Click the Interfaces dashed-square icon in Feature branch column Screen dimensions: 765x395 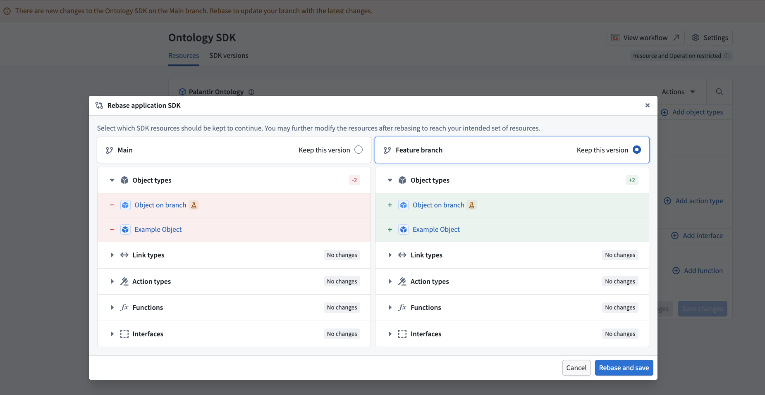[402, 334]
